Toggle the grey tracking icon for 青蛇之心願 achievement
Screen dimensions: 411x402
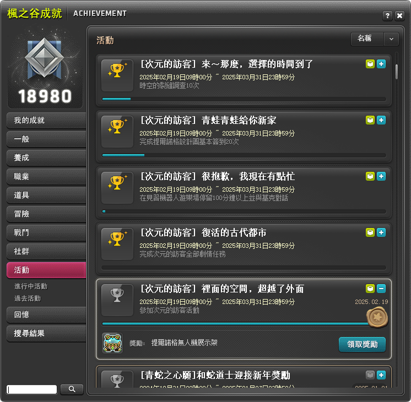[x=370, y=375]
